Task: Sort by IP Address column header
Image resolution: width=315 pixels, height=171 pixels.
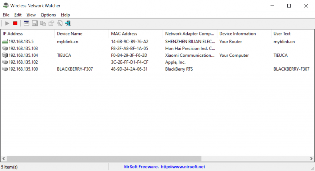Action: tap(27, 34)
